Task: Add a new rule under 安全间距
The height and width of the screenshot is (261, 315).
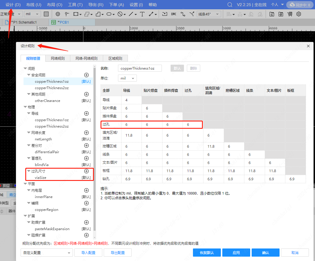Action: pyautogui.click(x=86, y=75)
